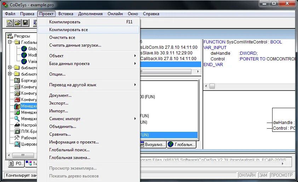The width and height of the screenshot is (298, 182).
Task: Click message pane scrollbar right arrow
Action: coord(283,164)
